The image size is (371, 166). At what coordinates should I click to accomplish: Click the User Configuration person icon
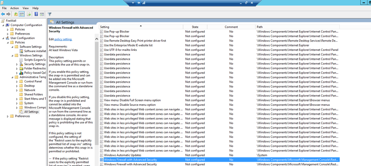click(7, 38)
